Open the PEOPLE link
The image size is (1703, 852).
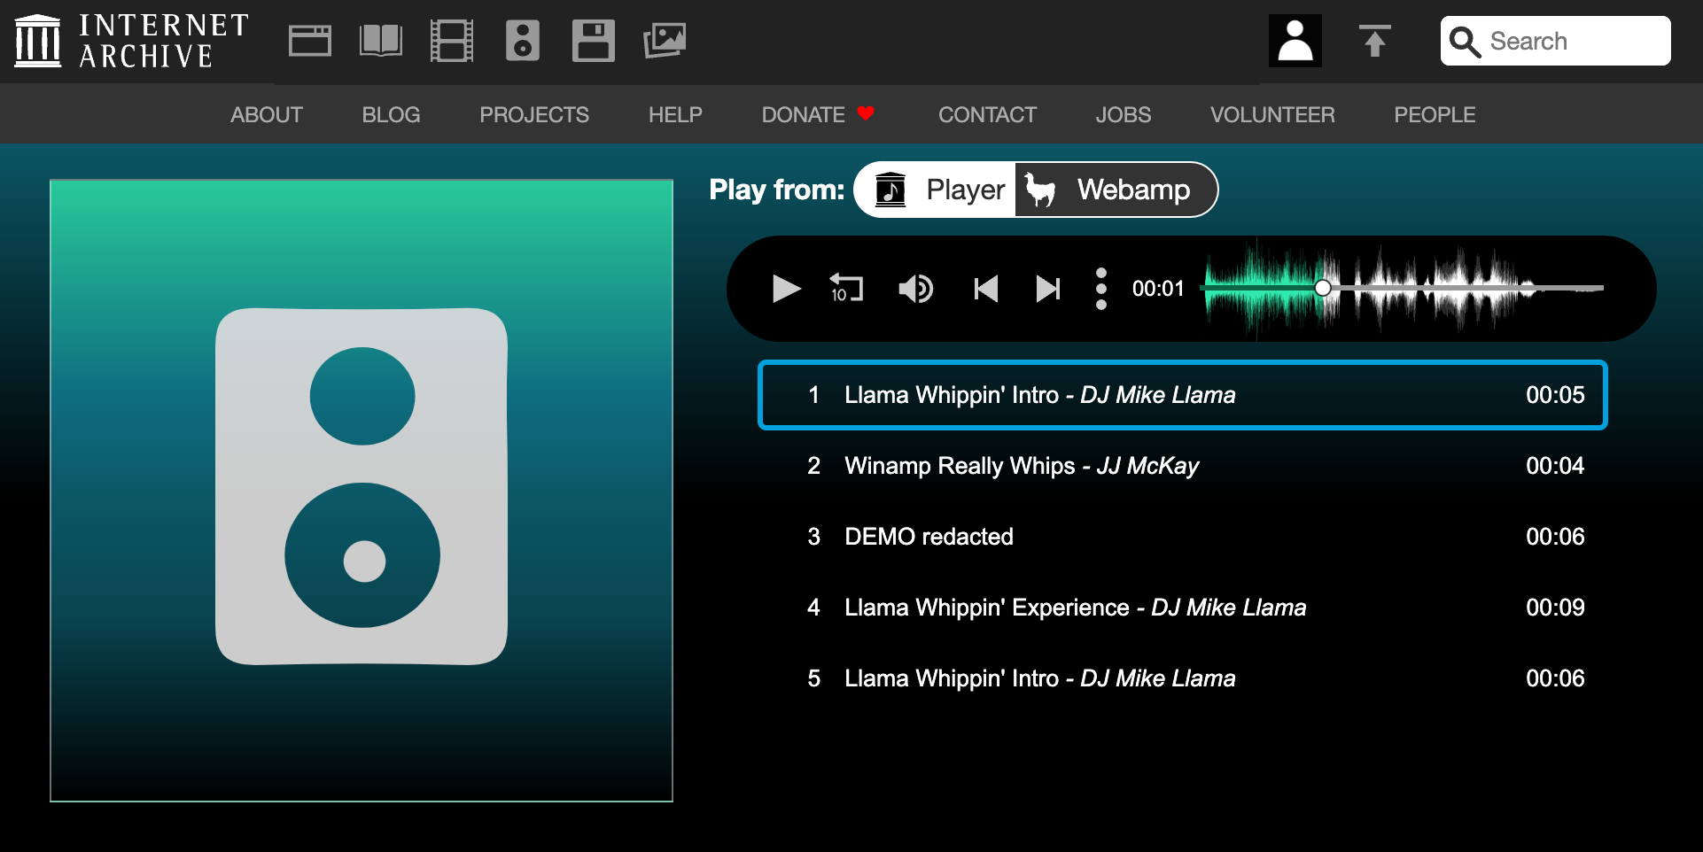(1435, 115)
